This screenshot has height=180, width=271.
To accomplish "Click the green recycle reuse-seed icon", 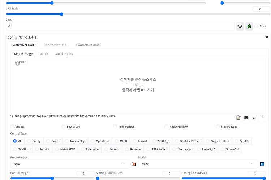I will [249, 26].
